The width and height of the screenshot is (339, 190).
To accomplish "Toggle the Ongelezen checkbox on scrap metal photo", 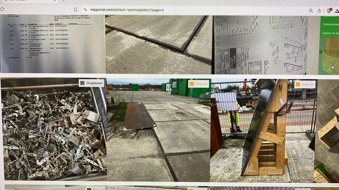I will coord(82,83).
